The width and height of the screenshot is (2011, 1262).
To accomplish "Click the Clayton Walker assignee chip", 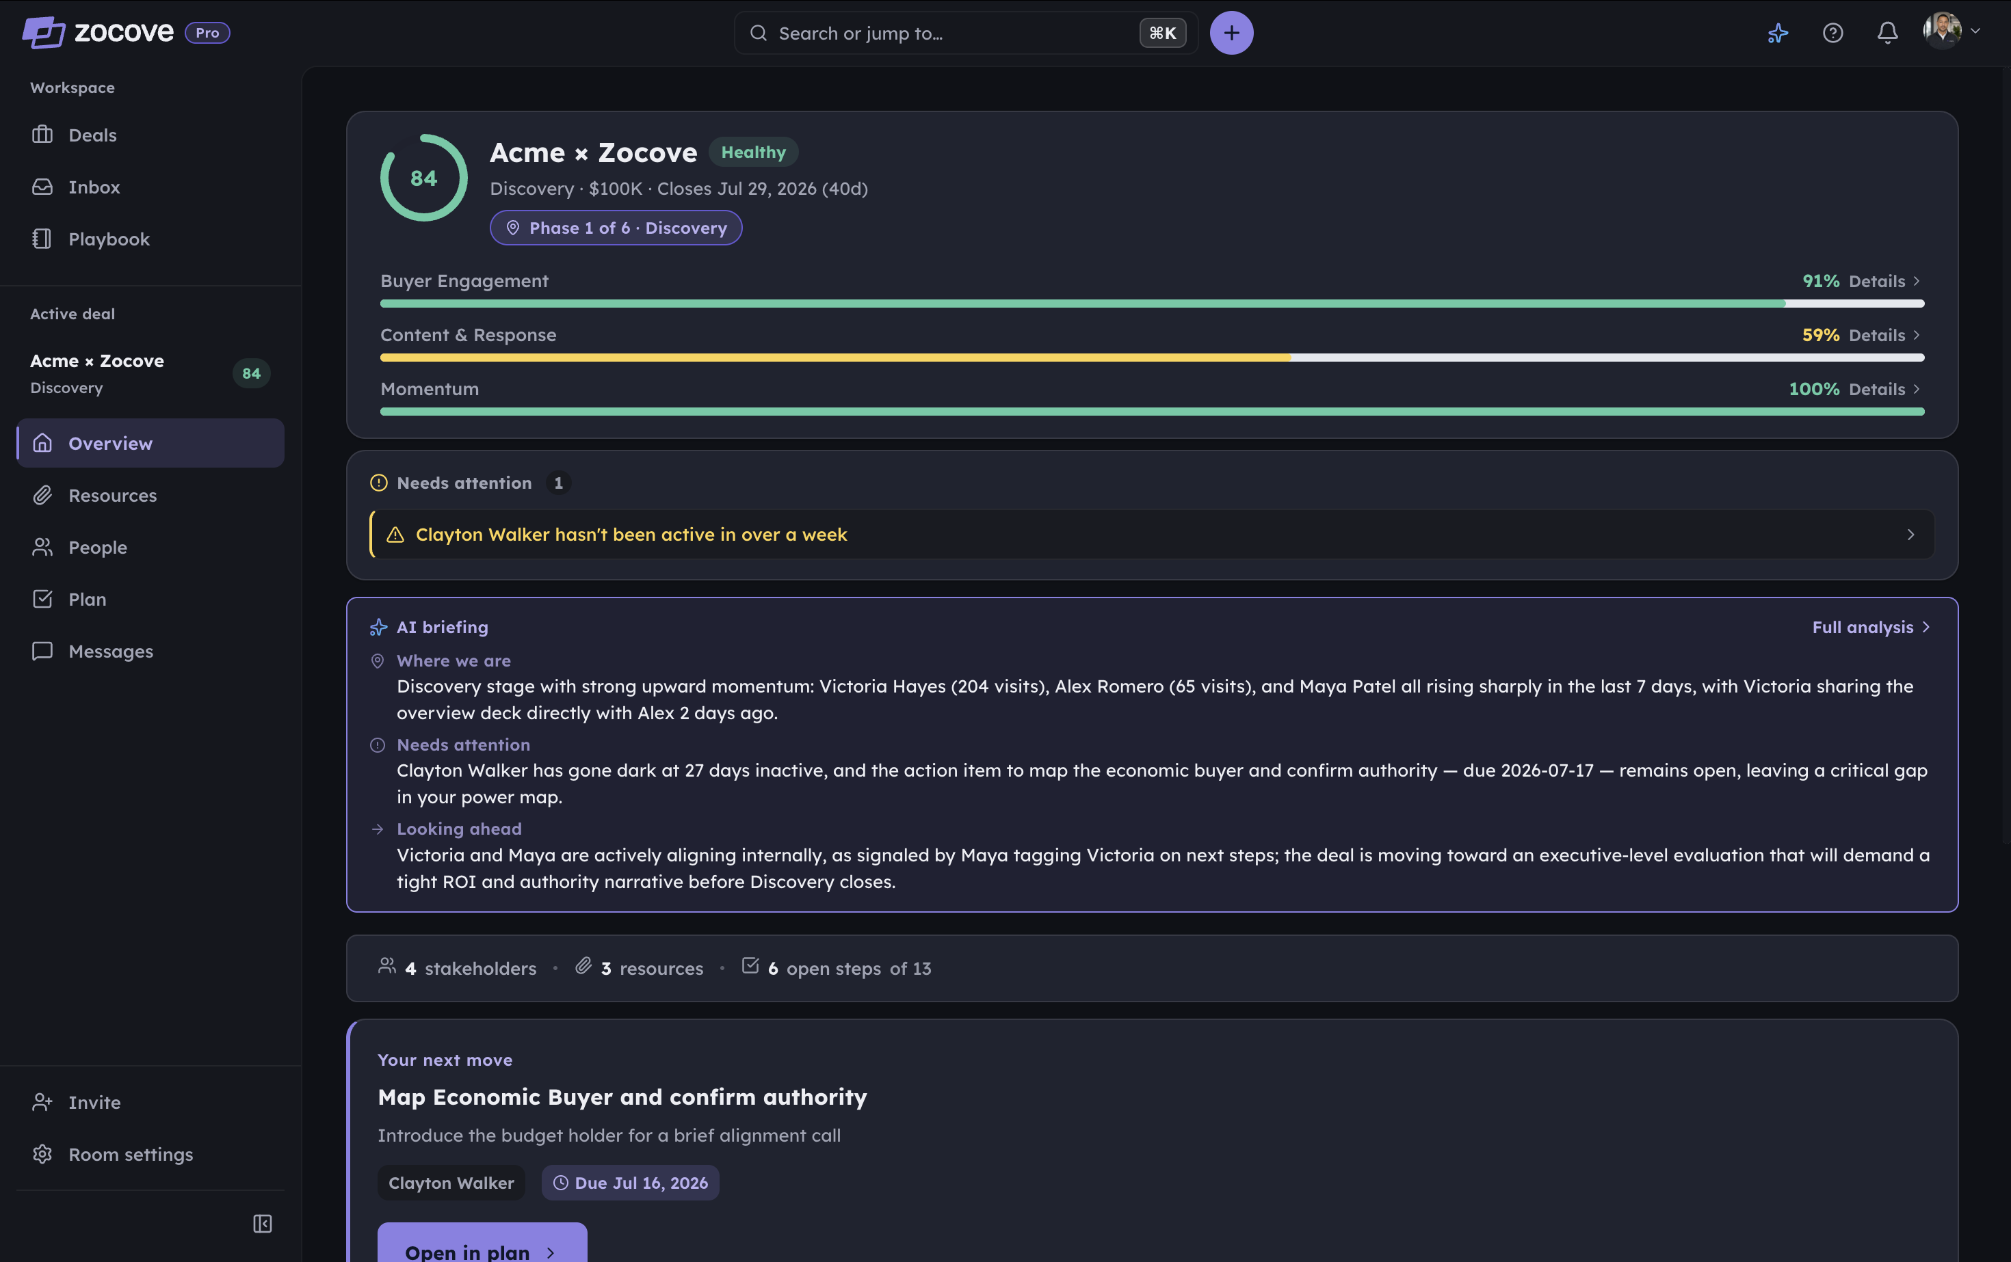I will tap(451, 1183).
